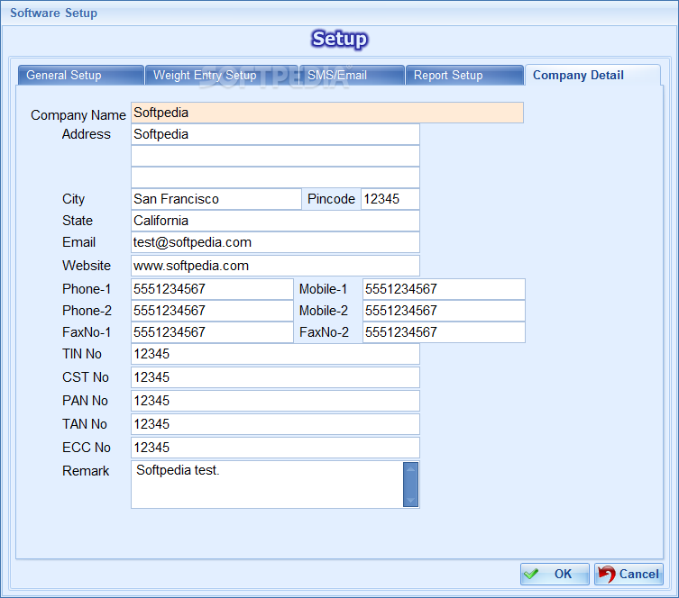Click the TIN No field
The width and height of the screenshot is (679, 598).
[275, 354]
